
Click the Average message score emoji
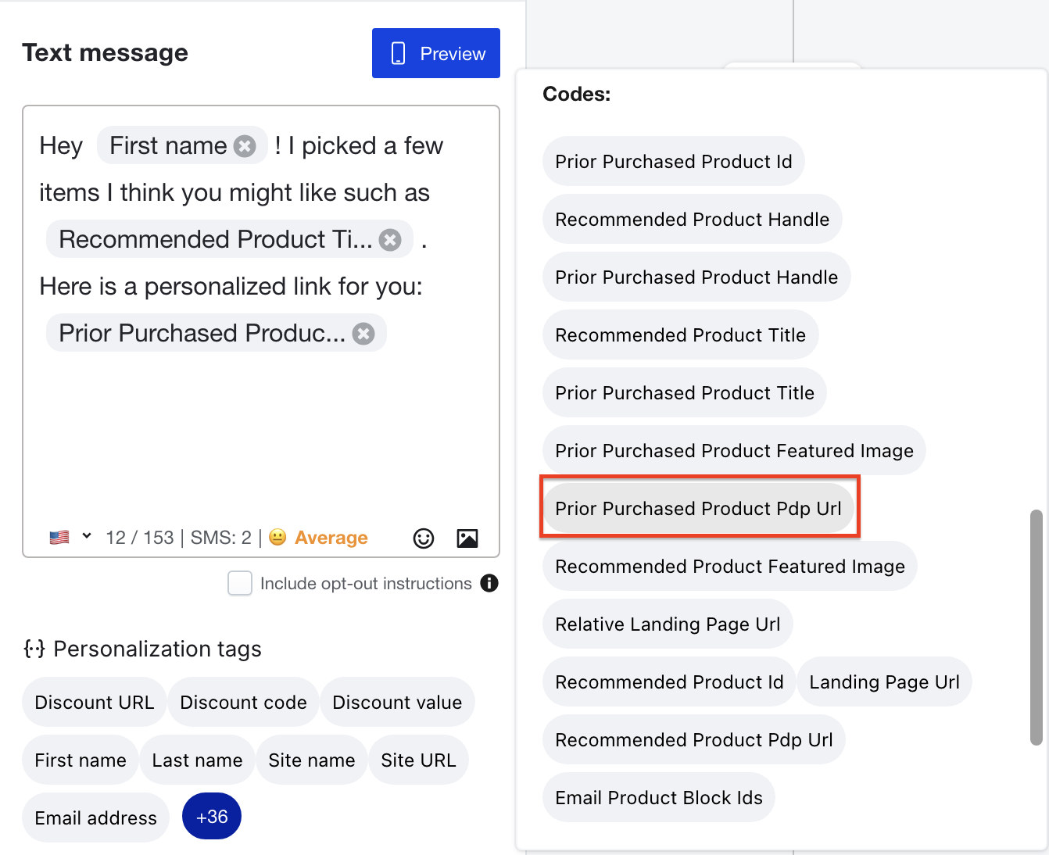click(277, 538)
